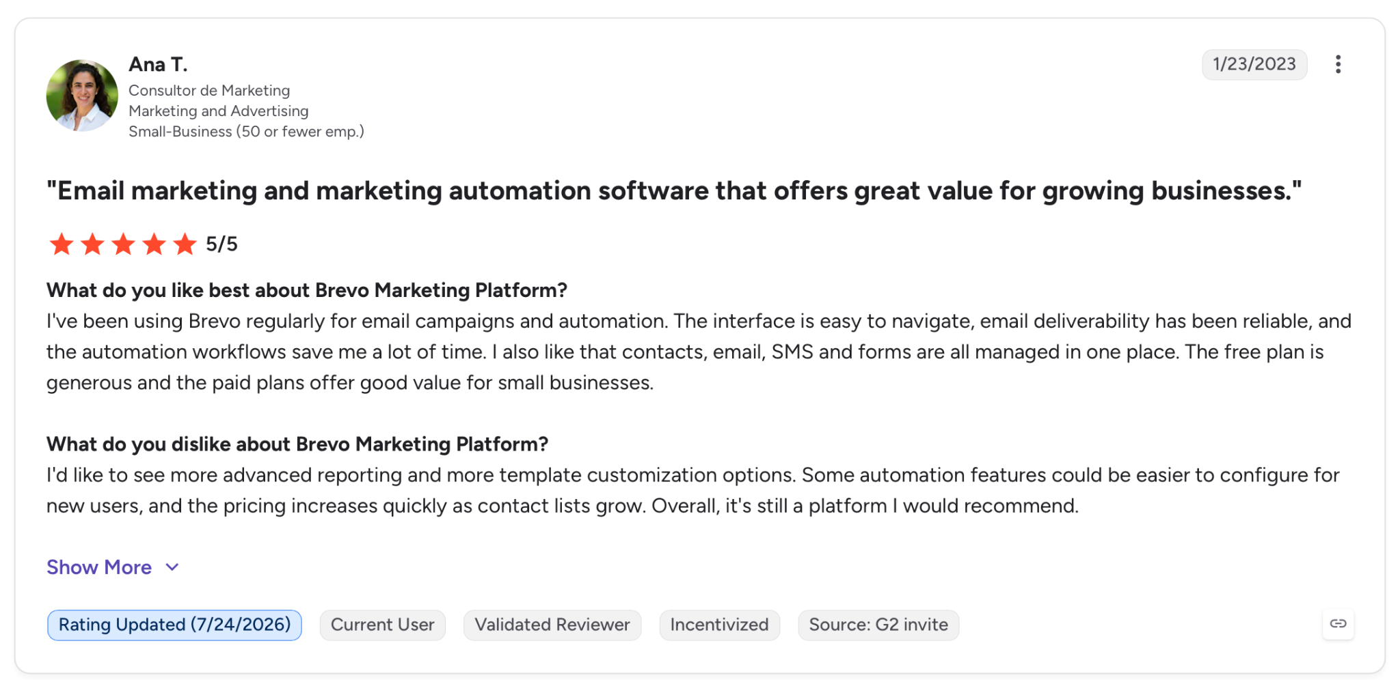Copy review link via chain icon
The image size is (1400, 680).
click(1338, 623)
